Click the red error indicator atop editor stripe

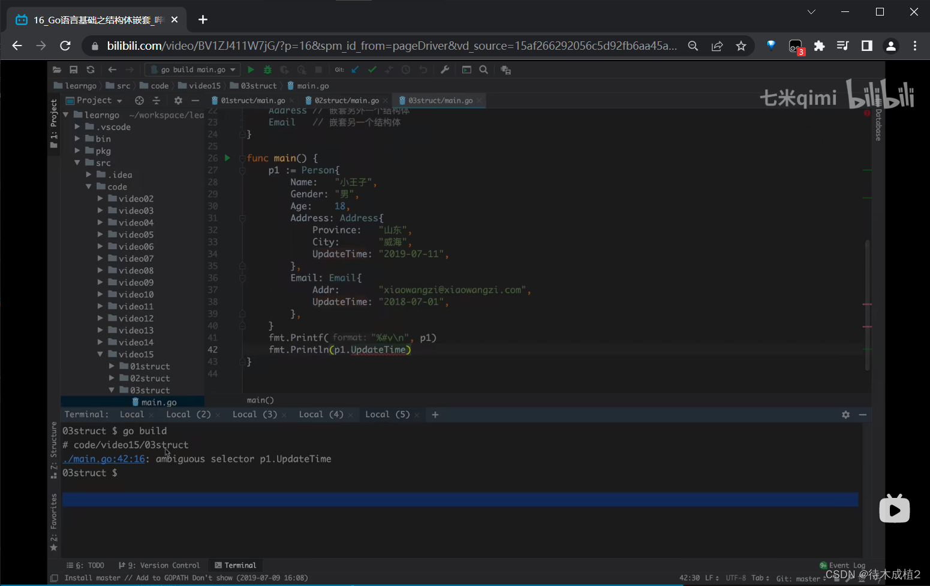point(867,113)
